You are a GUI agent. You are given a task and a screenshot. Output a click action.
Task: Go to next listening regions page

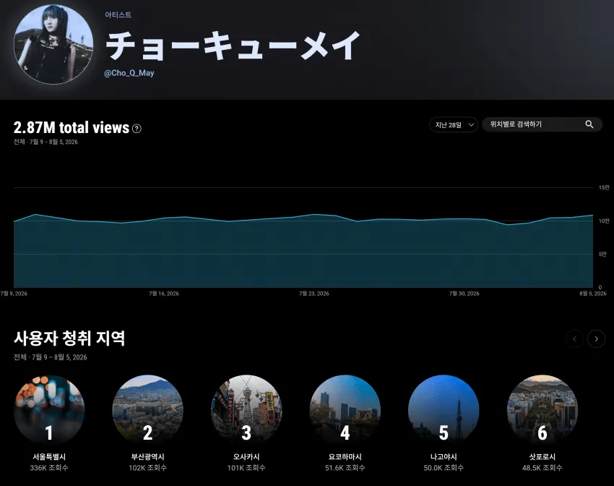596,338
